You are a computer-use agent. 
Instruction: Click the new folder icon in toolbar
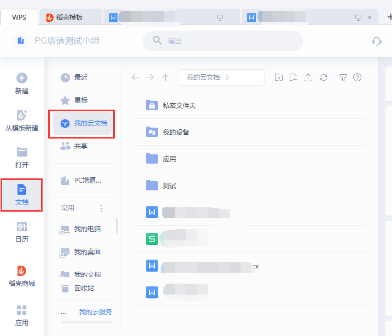point(279,77)
